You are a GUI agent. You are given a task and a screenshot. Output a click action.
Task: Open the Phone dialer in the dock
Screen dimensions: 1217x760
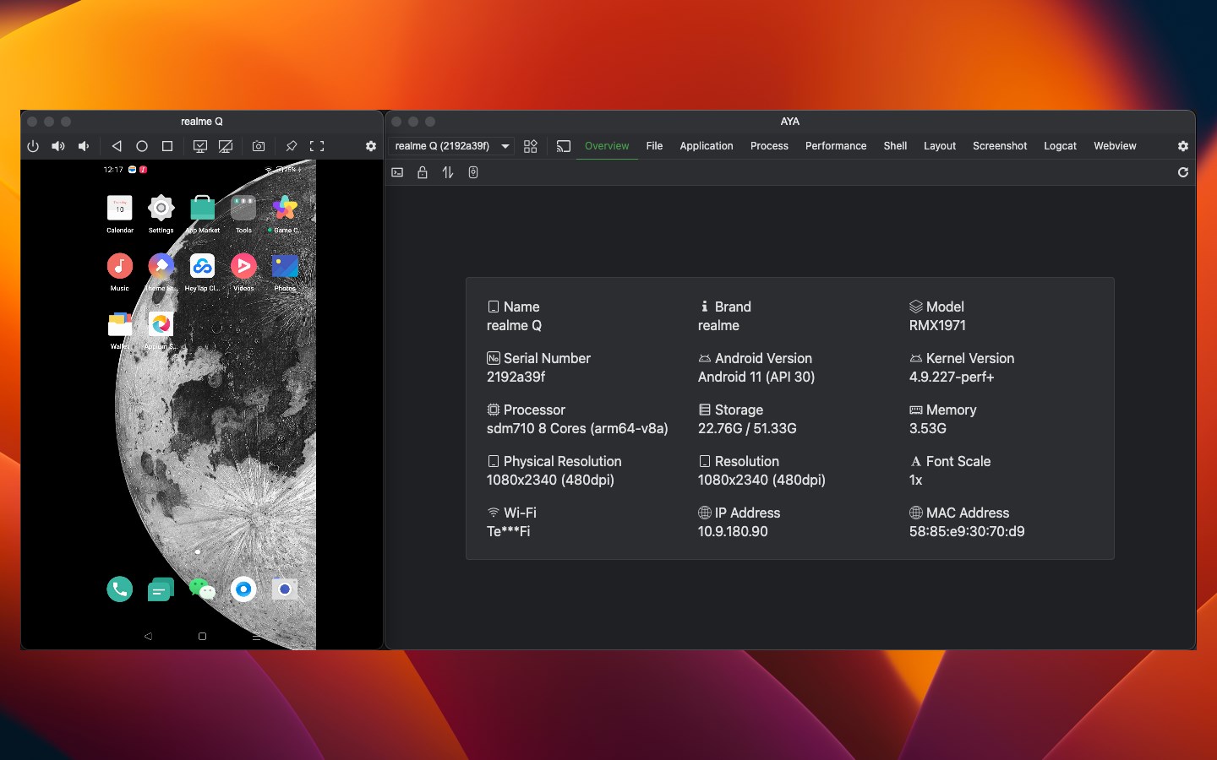click(x=120, y=589)
